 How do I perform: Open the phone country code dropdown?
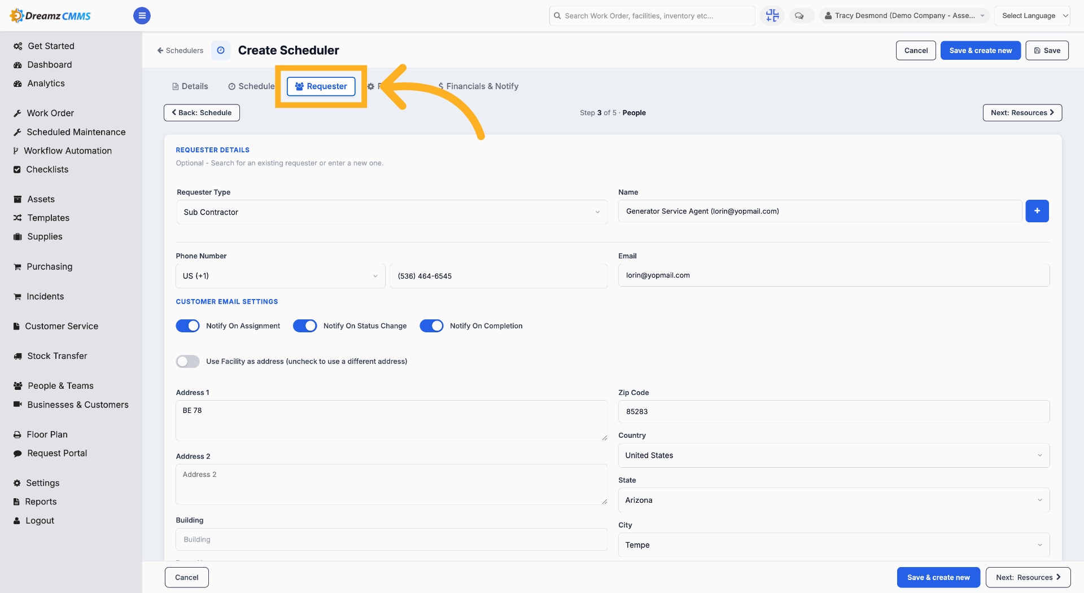[280, 276]
